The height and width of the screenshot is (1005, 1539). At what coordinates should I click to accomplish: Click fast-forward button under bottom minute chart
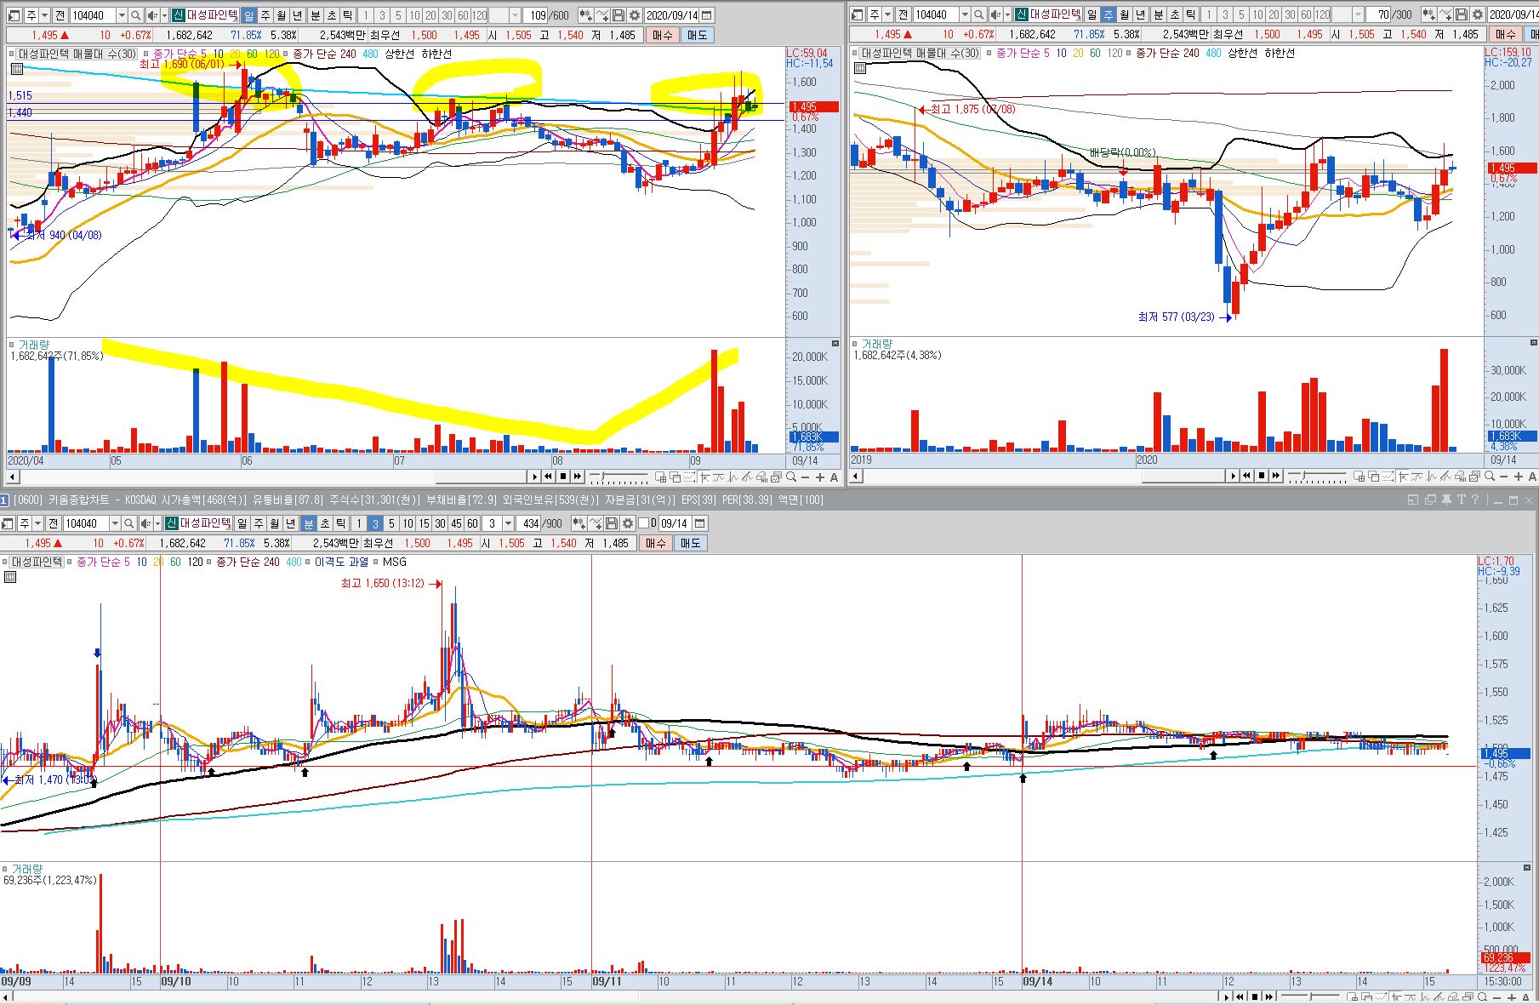pyautogui.click(x=1268, y=996)
